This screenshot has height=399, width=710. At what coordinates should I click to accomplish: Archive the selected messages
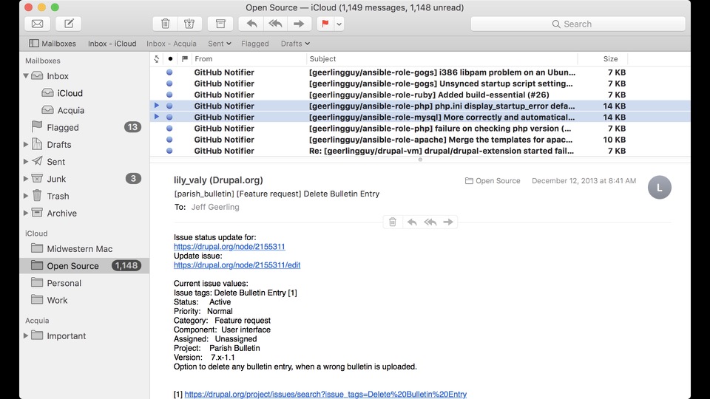(220, 24)
